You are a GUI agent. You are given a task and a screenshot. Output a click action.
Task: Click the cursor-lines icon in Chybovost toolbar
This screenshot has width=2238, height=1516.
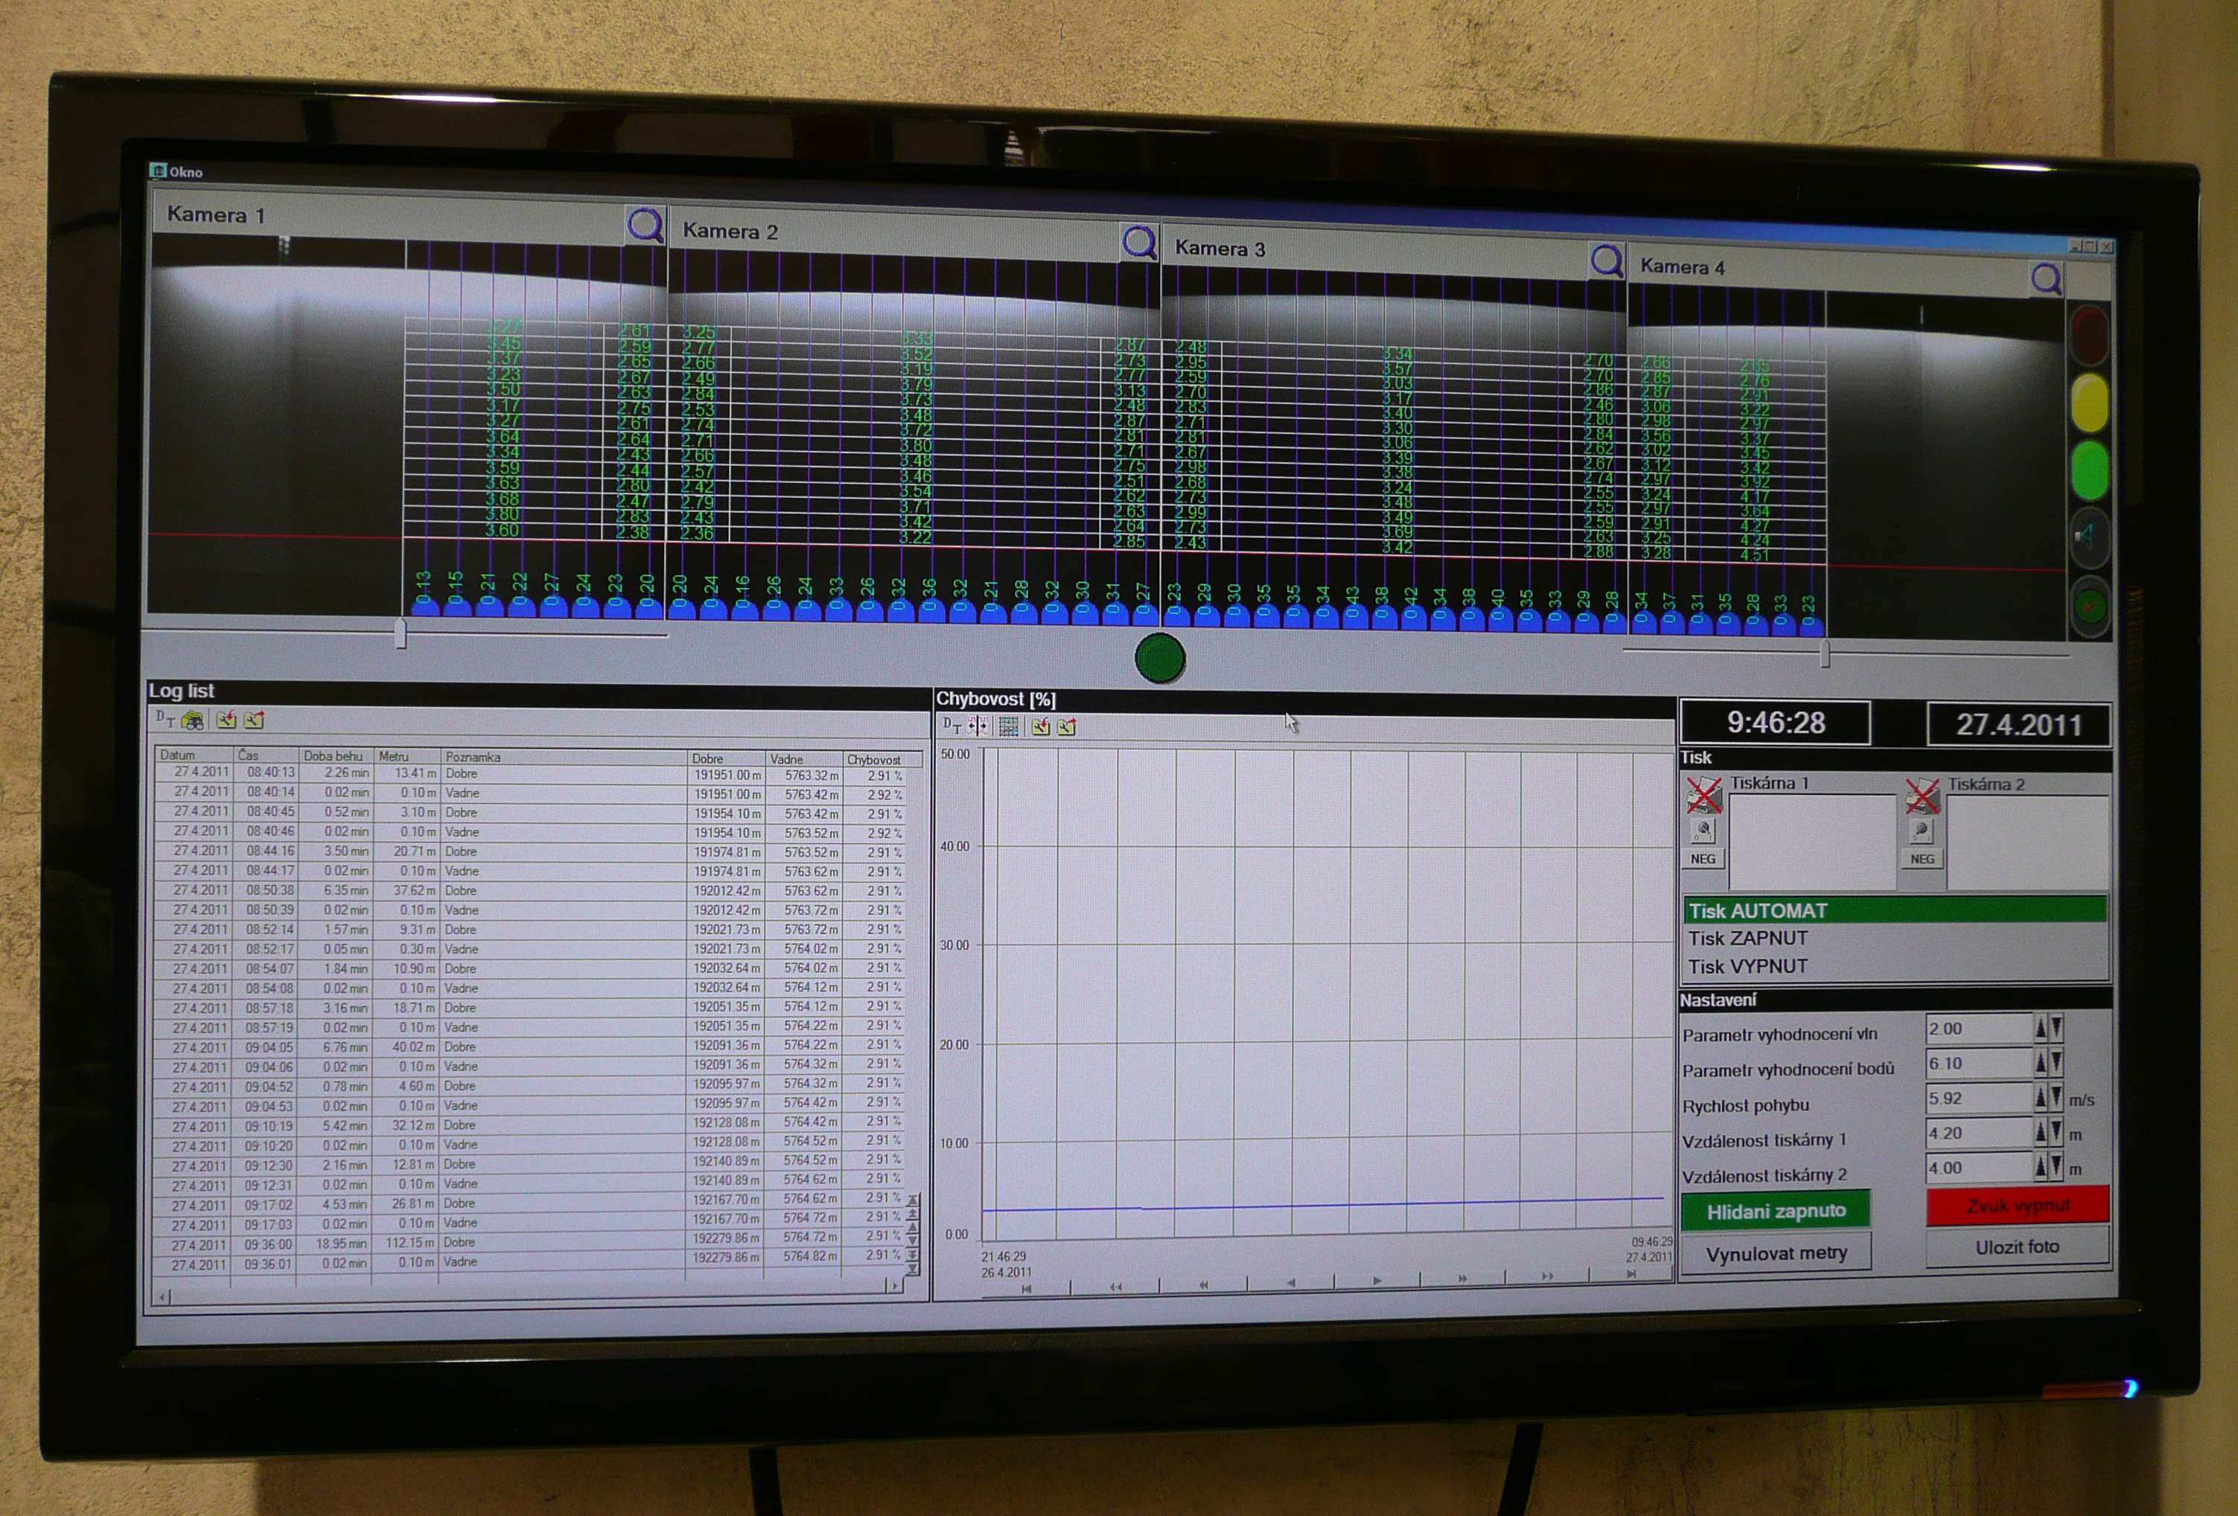[978, 726]
